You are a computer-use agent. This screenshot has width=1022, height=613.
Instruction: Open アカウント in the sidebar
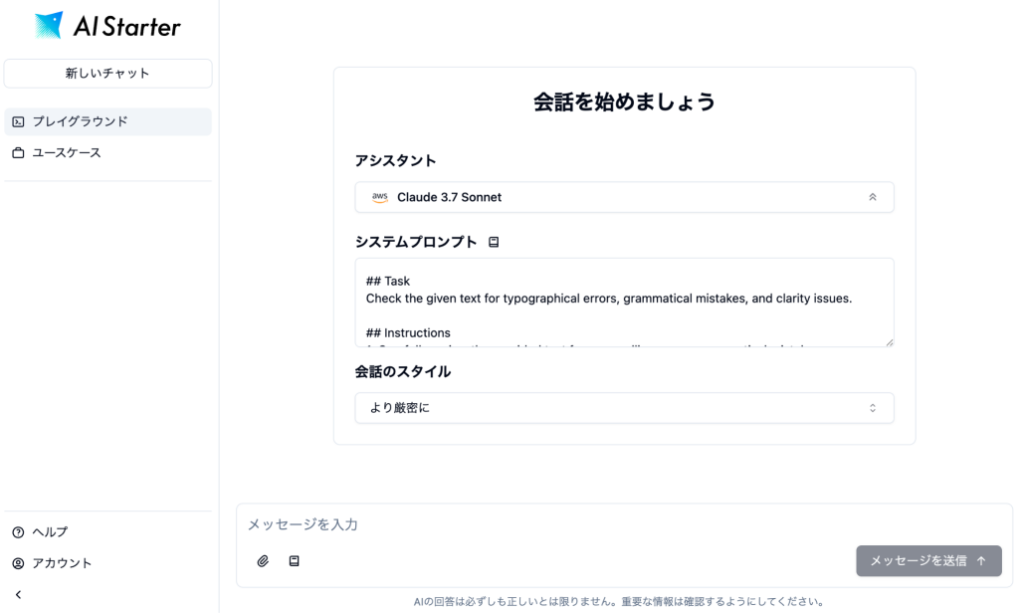[62, 563]
